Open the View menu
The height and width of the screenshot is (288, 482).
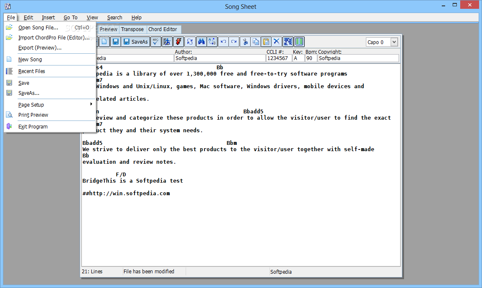click(92, 18)
